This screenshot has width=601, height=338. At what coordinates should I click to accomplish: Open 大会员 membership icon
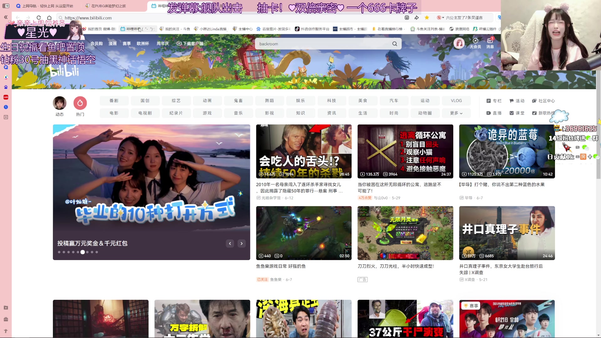click(475, 43)
